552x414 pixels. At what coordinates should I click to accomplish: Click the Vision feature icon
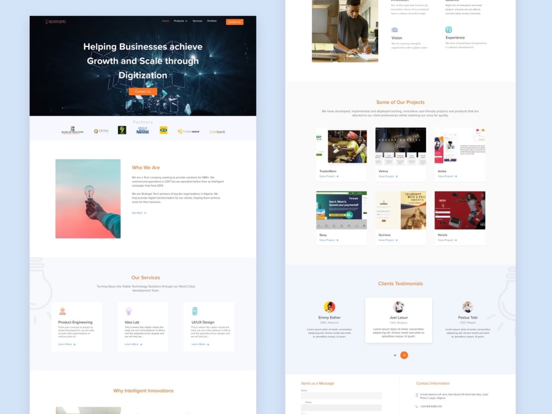click(395, 30)
